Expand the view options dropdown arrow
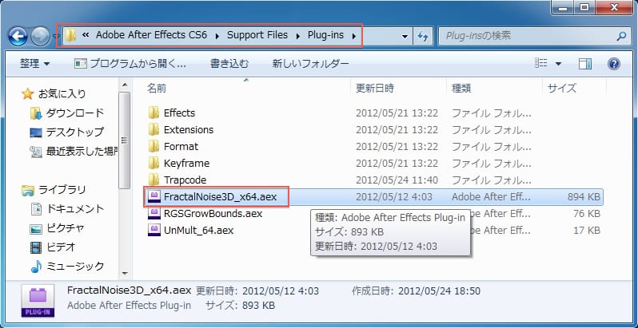 tap(558, 64)
